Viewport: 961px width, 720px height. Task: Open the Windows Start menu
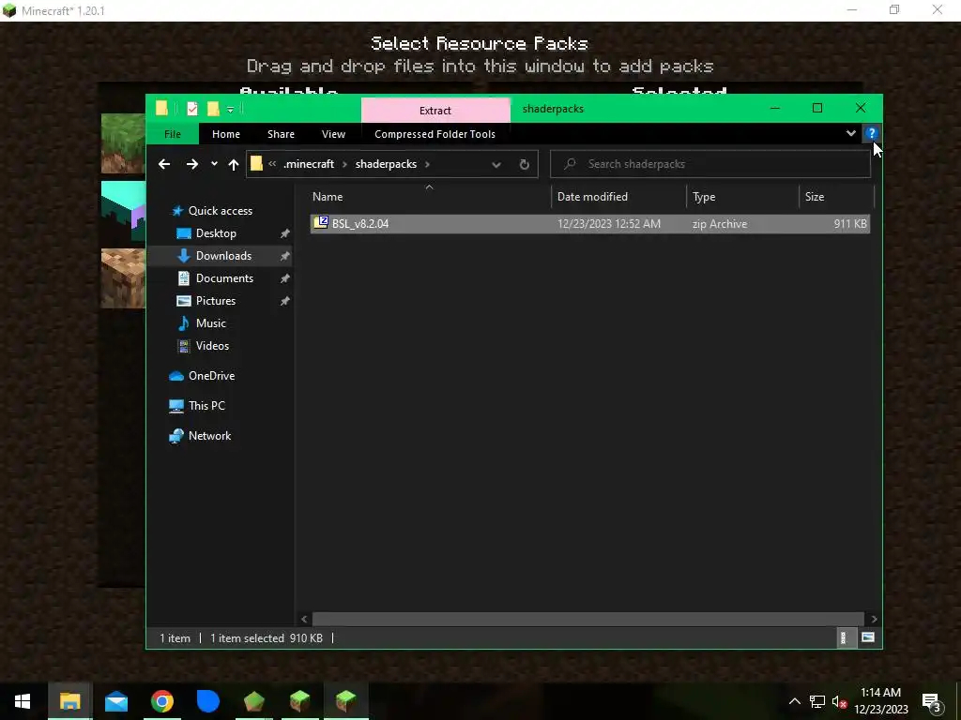23,701
